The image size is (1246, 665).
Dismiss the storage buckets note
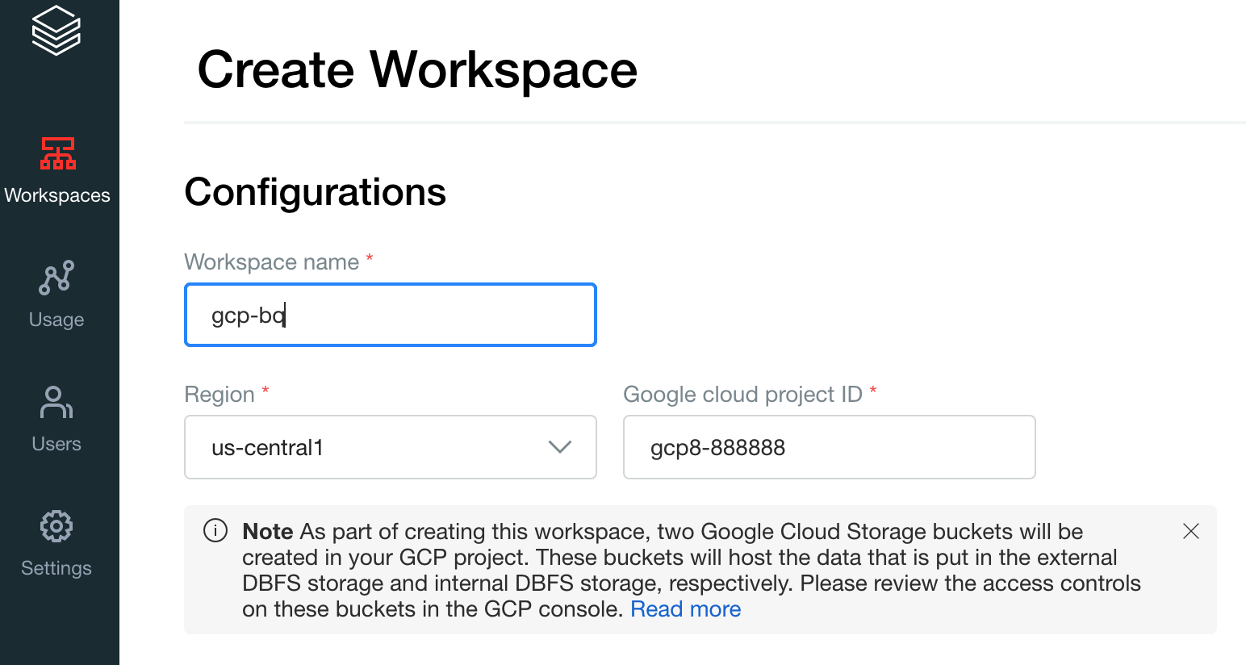1190,531
